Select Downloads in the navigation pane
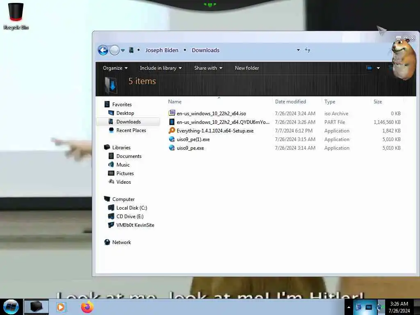420x315 pixels. coord(128,121)
